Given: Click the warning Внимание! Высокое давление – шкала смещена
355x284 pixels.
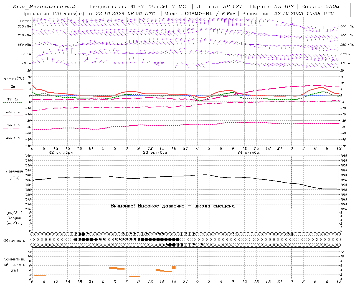Looking at the screenshot, I should pos(173,206).
